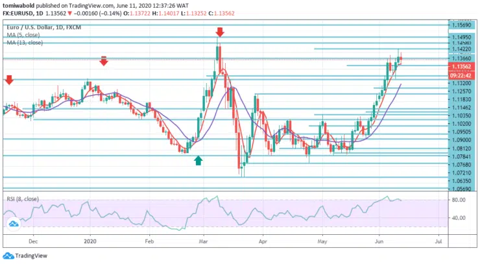The width and height of the screenshot is (480, 264).
Task: Click the 1.15690 price level label
Action: pyautogui.click(x=461, y=25)
